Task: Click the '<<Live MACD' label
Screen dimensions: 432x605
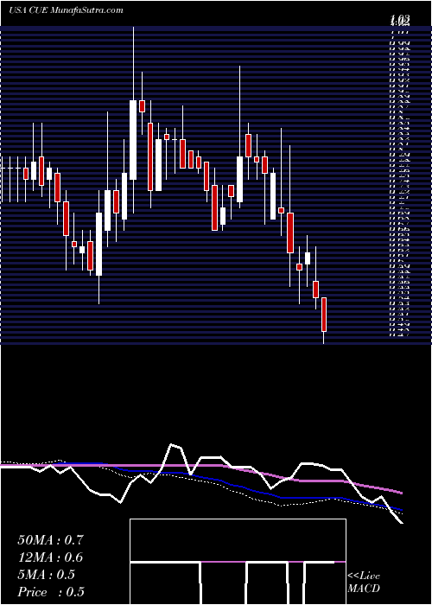Action: tap(364, 583)
